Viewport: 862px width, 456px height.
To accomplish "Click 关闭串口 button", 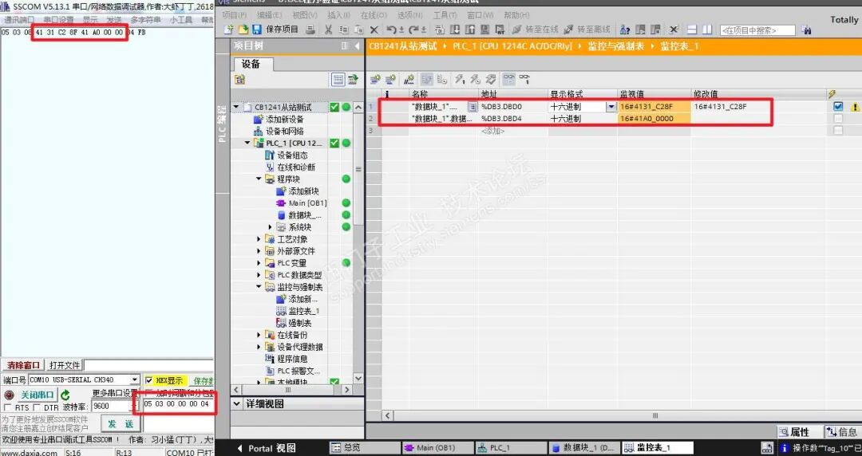I will 38,395.
